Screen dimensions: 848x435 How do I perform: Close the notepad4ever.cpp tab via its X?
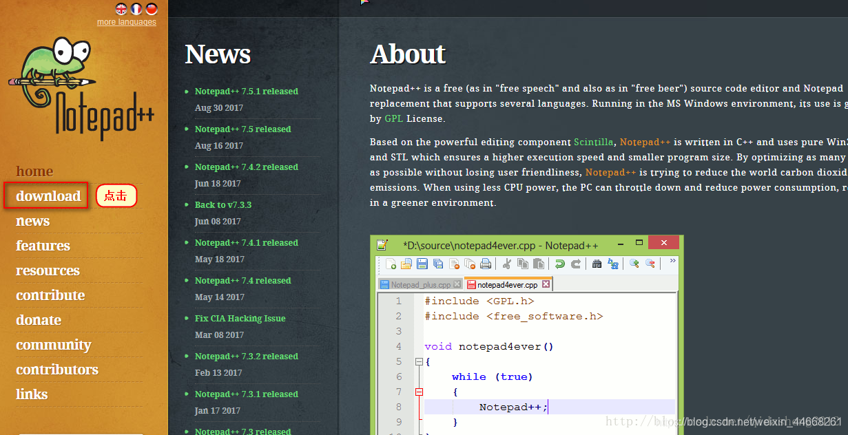pos(546,284)
